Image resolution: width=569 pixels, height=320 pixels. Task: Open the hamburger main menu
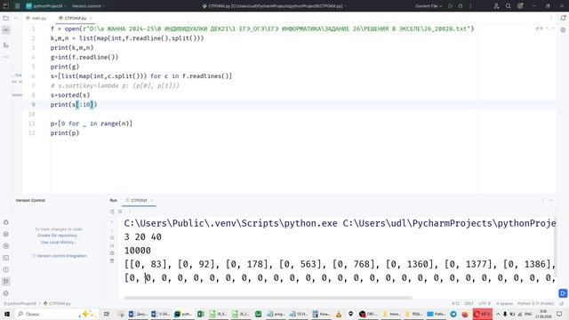click(17, 6)
